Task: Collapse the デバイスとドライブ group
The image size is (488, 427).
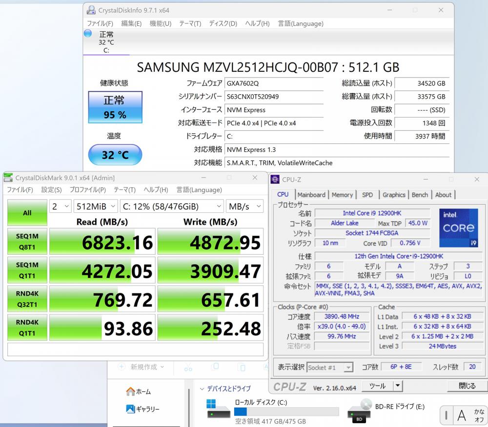Action: click(x=203, y=389)
